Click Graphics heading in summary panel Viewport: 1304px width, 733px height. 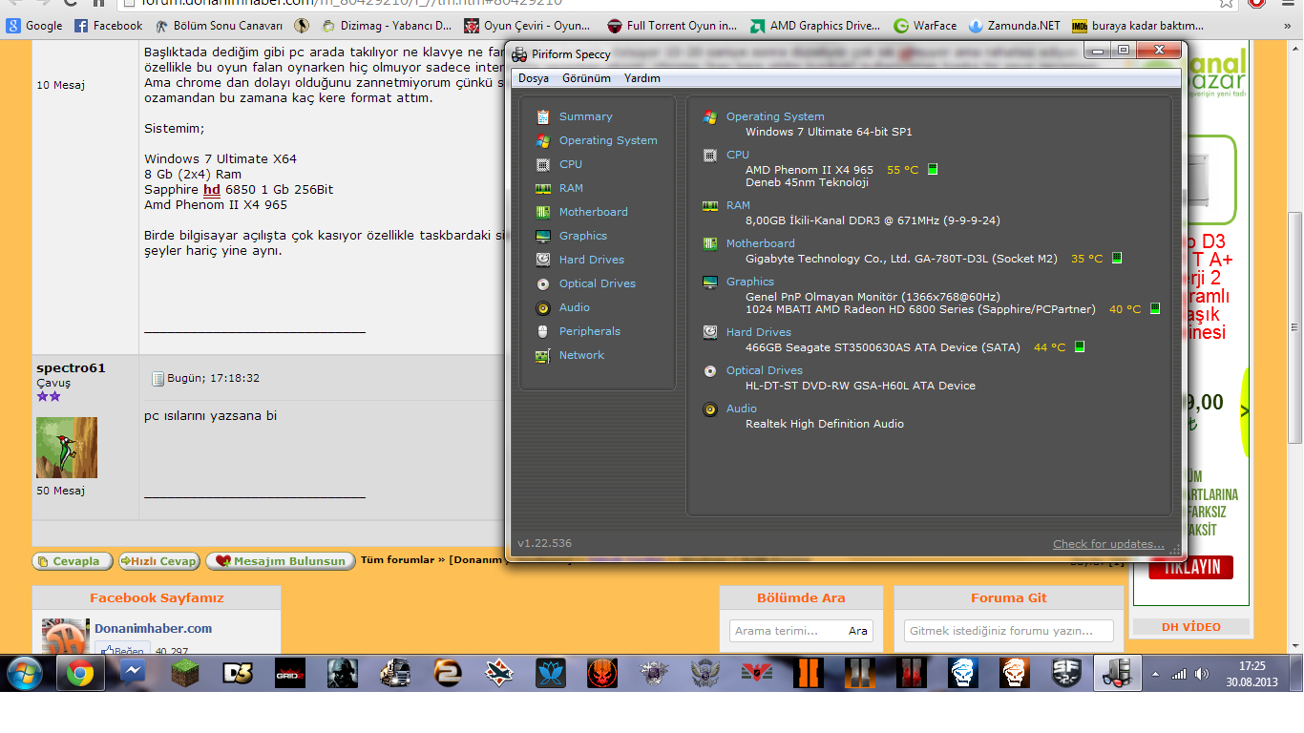(750, 282)
